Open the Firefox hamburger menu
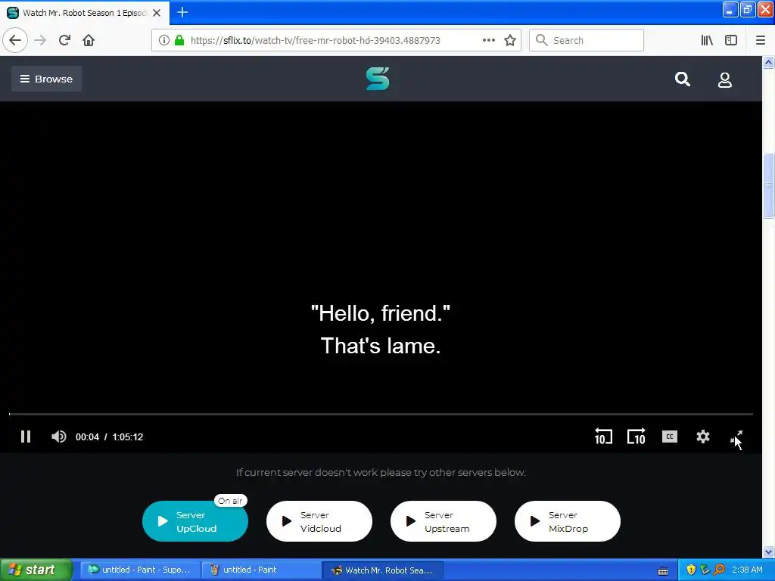This screenshot has width=775, height=581. (x=760, y=40)
